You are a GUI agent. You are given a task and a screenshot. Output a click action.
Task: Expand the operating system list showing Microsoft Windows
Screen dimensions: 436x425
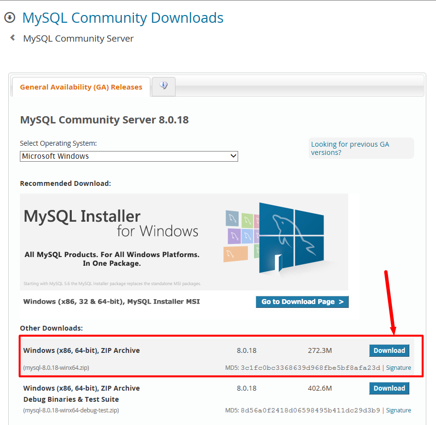tap(129, 156)
